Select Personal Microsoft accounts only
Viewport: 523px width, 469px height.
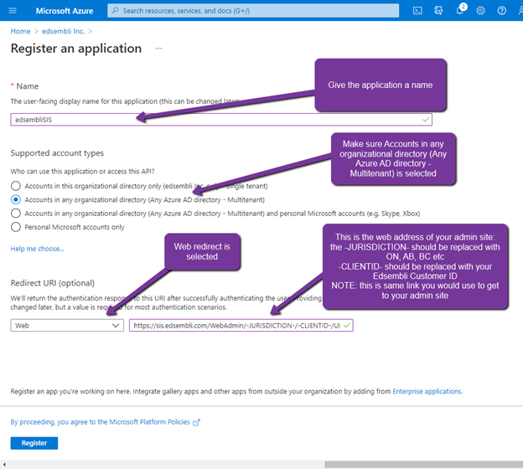[16, 227]
